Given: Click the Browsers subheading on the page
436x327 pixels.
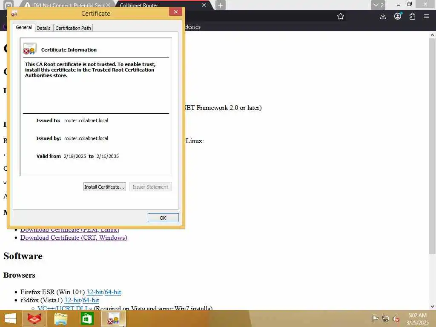Looking at the screenshot, I should [19, 275].
